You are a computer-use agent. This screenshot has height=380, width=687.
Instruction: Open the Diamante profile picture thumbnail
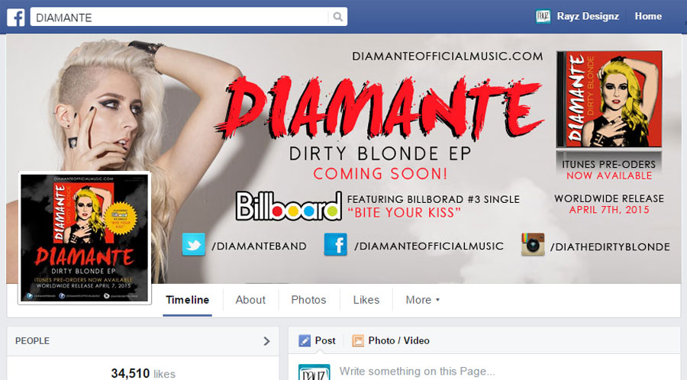[85, 238]
